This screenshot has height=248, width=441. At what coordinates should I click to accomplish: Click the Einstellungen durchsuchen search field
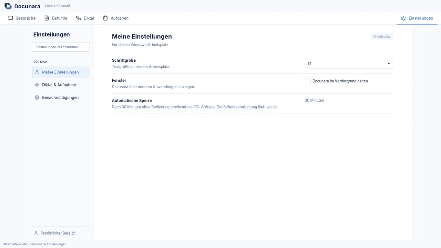coord(61,47)
